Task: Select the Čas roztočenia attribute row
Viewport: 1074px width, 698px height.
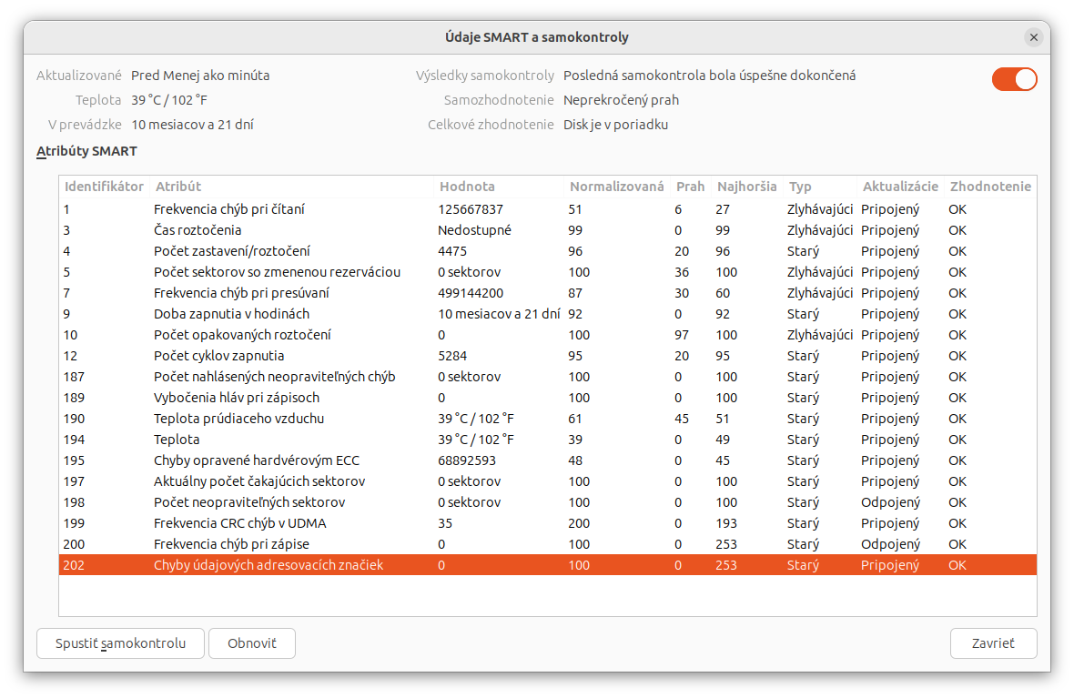Action: coord(198,230)
